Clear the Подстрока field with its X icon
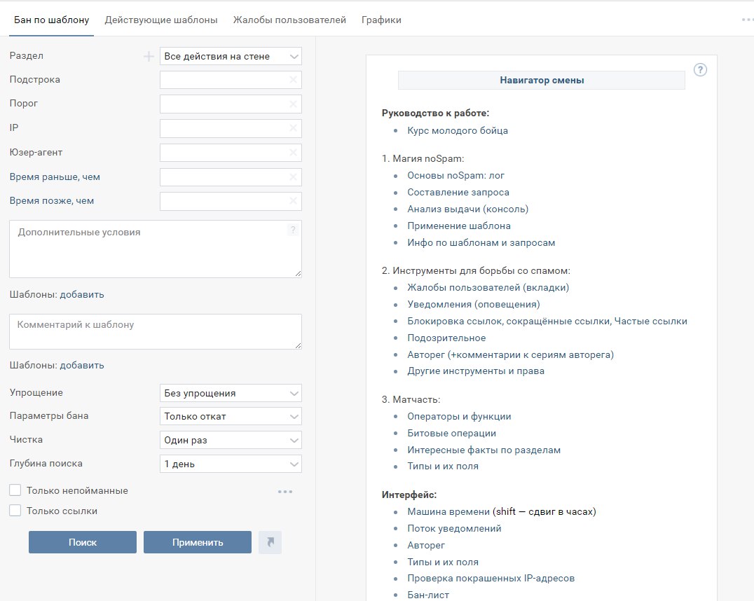754x601 pixels. [293, 80]
